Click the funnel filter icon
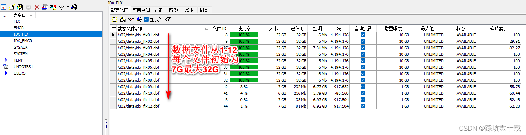The height and width of the screenshot is (135, 526). 62,7
